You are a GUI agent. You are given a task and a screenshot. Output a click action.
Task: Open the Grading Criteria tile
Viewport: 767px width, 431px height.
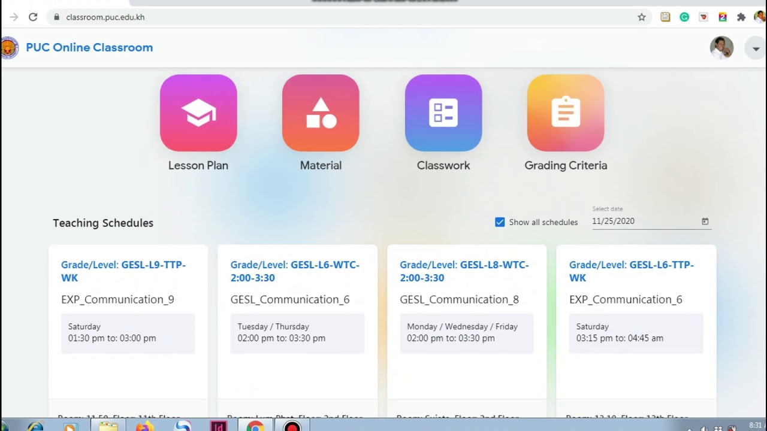coord(566,113)
